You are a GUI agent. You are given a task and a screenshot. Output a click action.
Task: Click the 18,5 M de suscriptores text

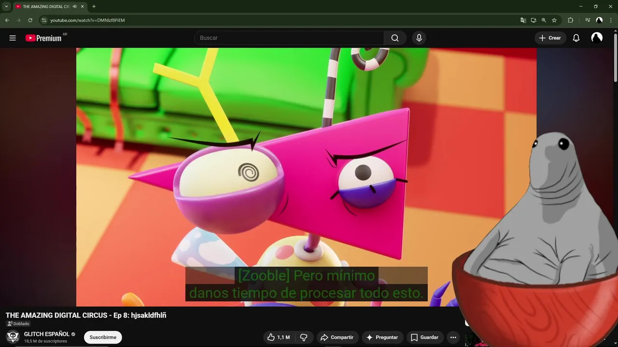[x=45, y=341]
